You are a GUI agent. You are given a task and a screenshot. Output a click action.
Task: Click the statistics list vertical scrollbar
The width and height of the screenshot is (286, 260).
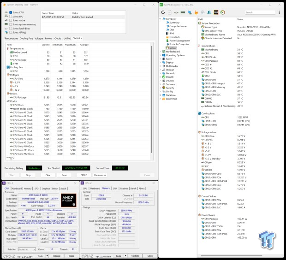[152, 100]
